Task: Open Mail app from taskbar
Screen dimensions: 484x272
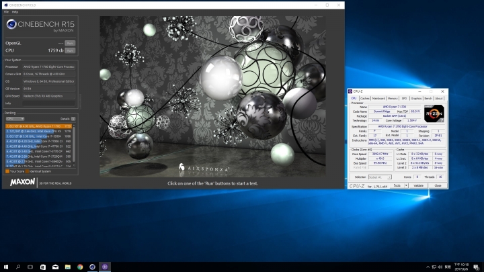Action: click(x=55, y=267)
